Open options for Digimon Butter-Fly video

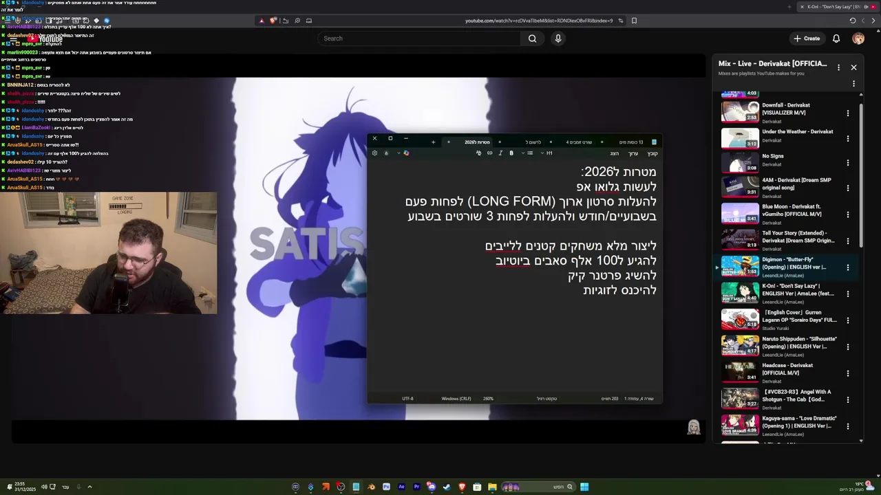click(848, 267)
